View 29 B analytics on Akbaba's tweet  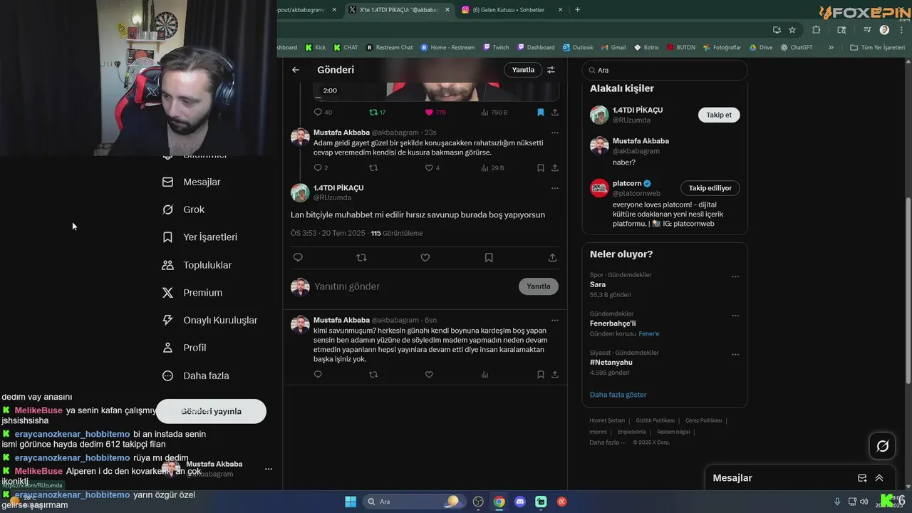click(x=492, y=168)
